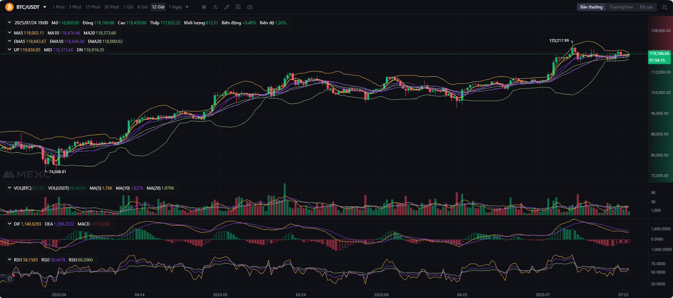Collapse the RSI1 indicator panel
The width and height of the screenshot is (673, 298).
(x=9, y=260)
